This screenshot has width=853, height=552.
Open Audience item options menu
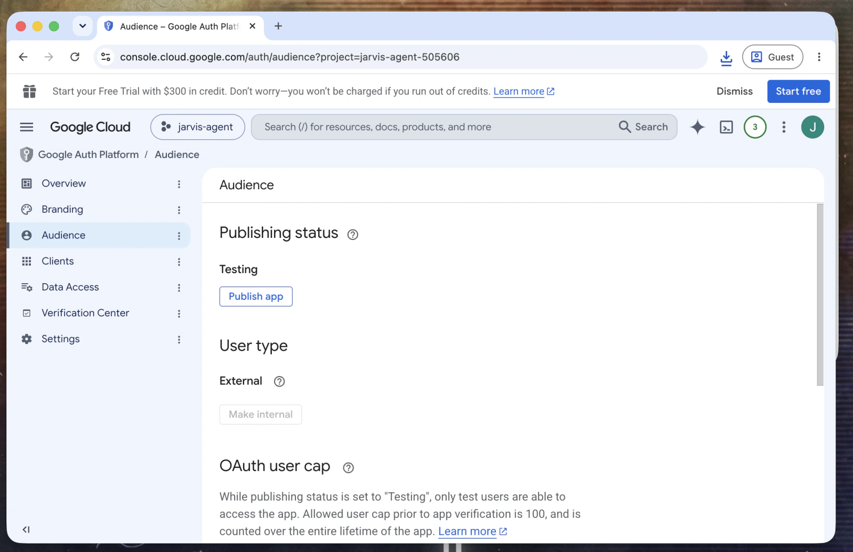click(x=179, y=236)
